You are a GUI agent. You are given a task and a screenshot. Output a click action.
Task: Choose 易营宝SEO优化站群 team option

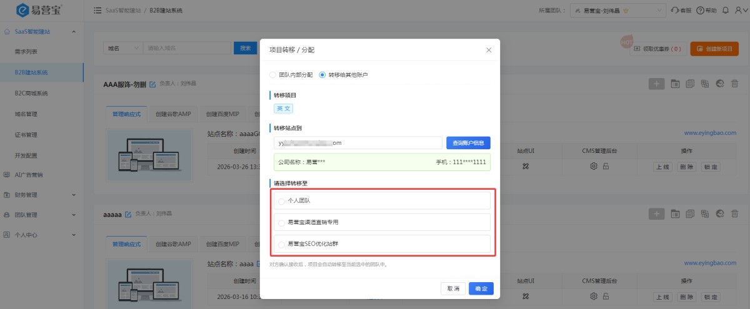pos(381,243)
